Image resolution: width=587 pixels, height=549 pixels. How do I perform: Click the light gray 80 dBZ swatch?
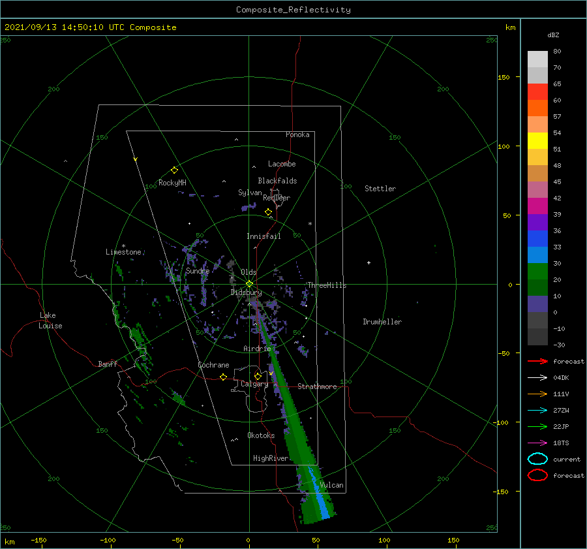pyautogui.click(x=537, y=59)
